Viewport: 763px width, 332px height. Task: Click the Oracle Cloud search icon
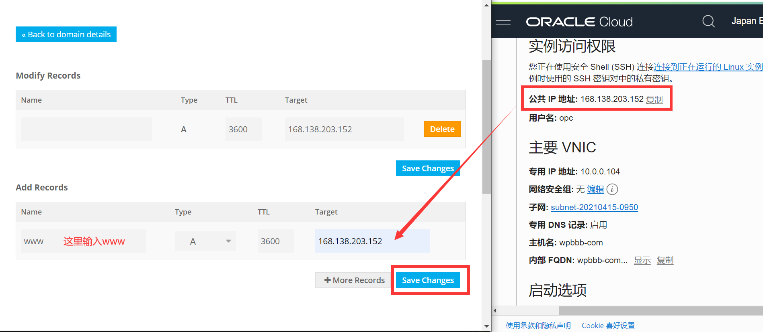pos(708,21)
